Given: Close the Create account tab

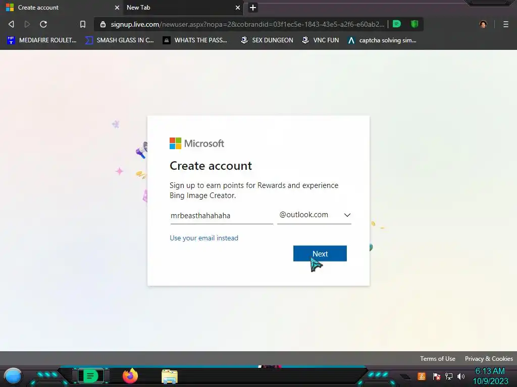Looking at the screenshot, I should [117, 8].
